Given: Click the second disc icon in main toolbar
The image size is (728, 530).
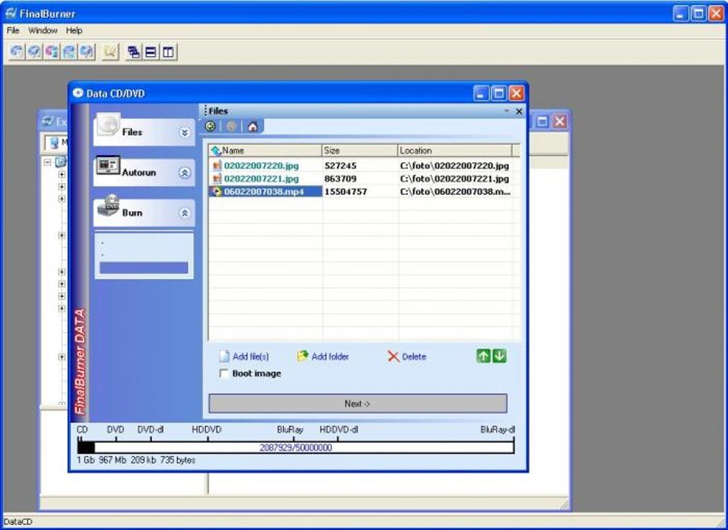Looking at the screenshot, I should click(34, 51).
